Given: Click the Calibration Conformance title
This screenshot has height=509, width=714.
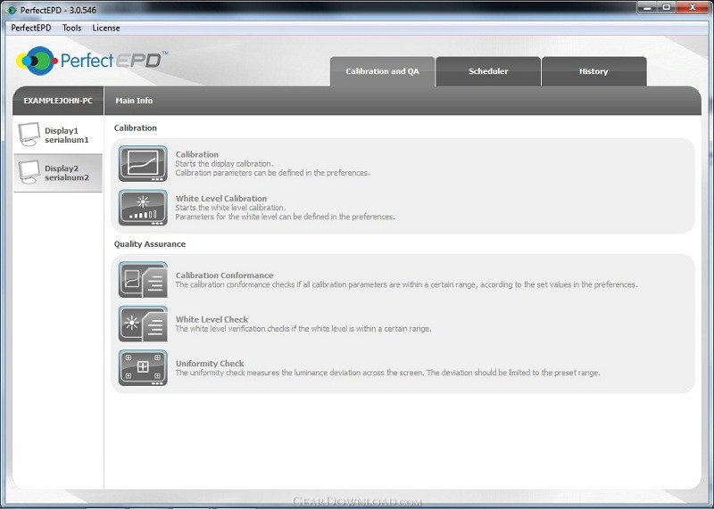Looking at the screenshot, I should [x=225, y=275].
